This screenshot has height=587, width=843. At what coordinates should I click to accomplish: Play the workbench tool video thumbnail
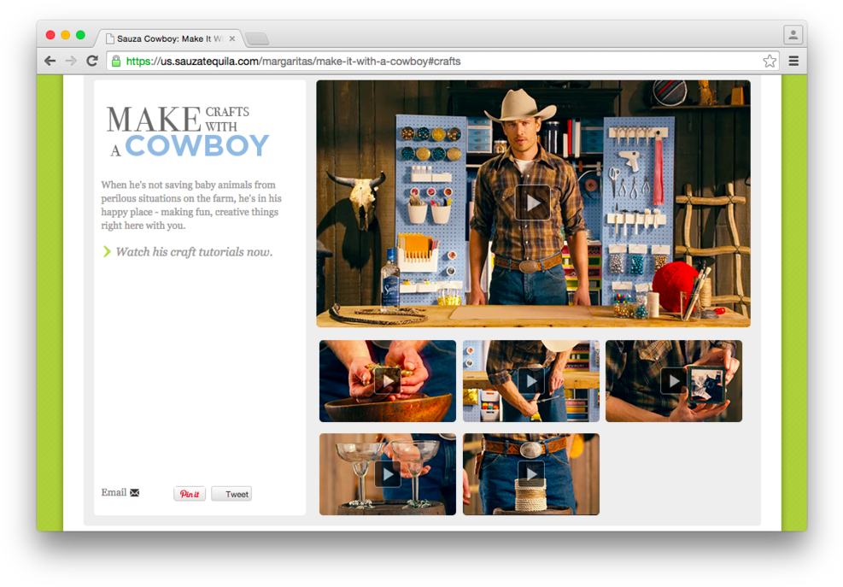(530, 381)
